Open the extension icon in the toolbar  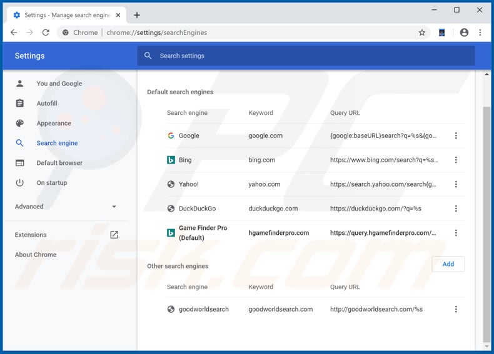point(441,32)
